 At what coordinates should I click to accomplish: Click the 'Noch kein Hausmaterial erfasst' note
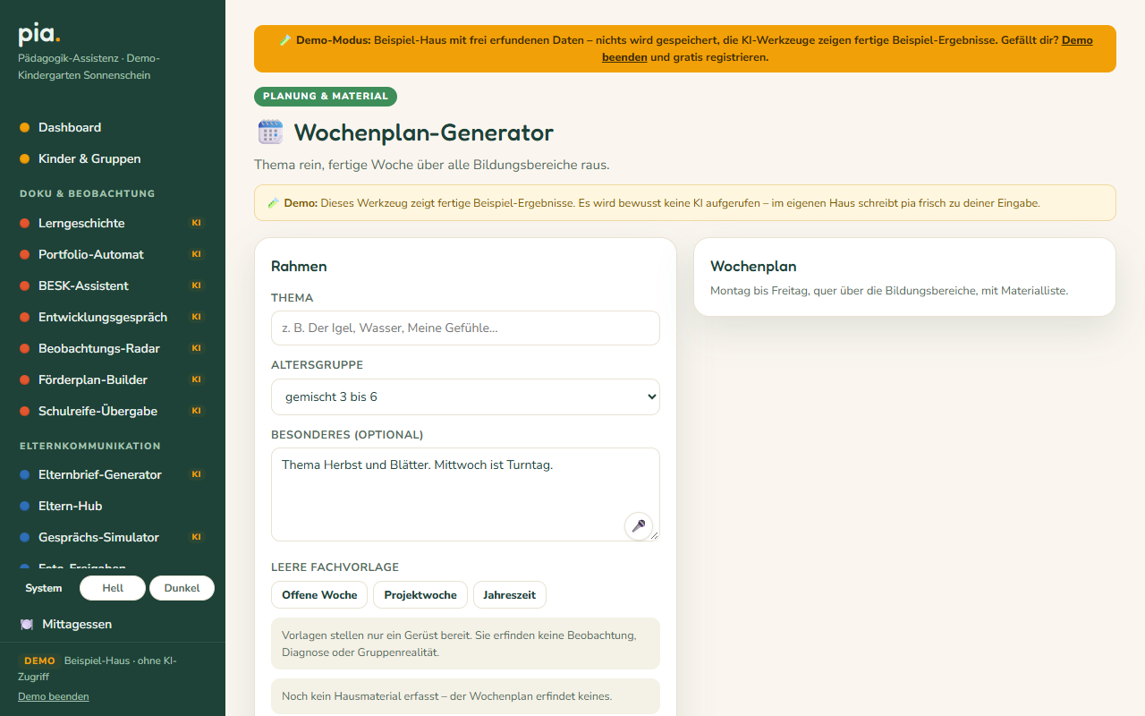465,696
